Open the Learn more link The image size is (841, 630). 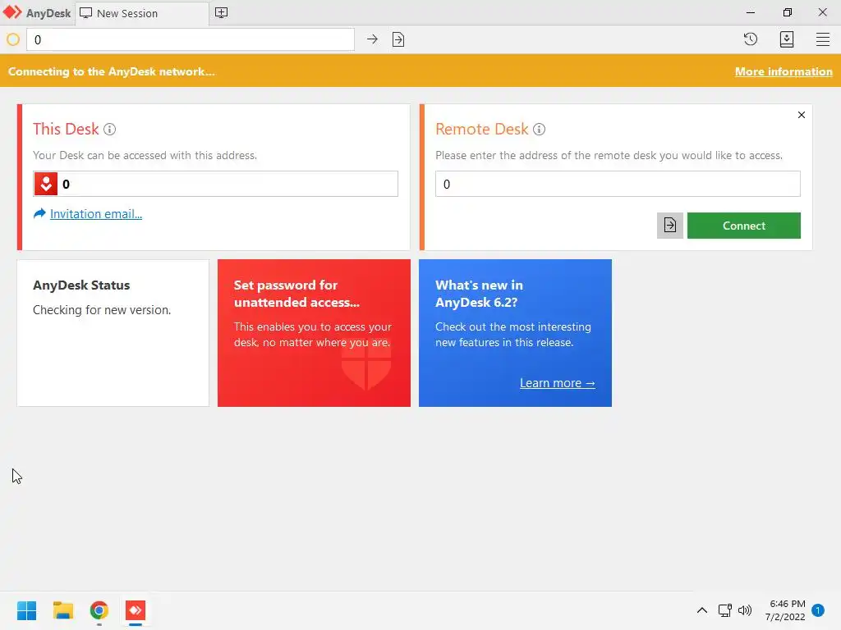point(558,383)
